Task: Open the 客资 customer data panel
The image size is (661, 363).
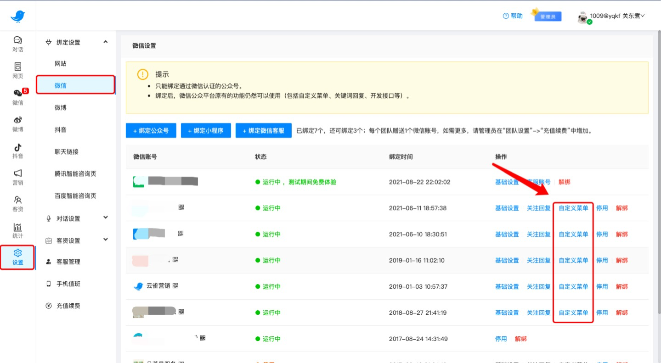Action: pos(17,204)
